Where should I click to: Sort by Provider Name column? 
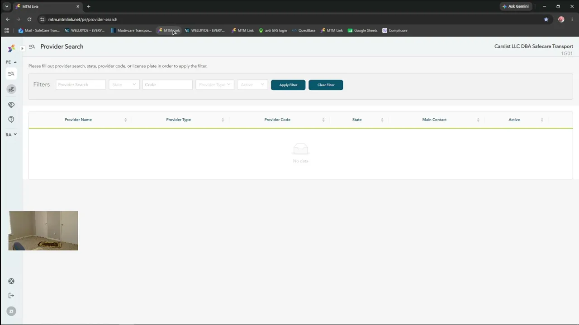coord(125,120)
